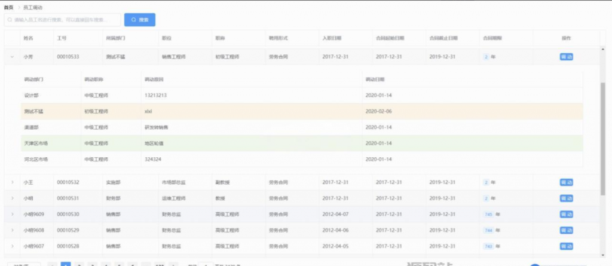Click 调动 button for 小明9608

567,231
